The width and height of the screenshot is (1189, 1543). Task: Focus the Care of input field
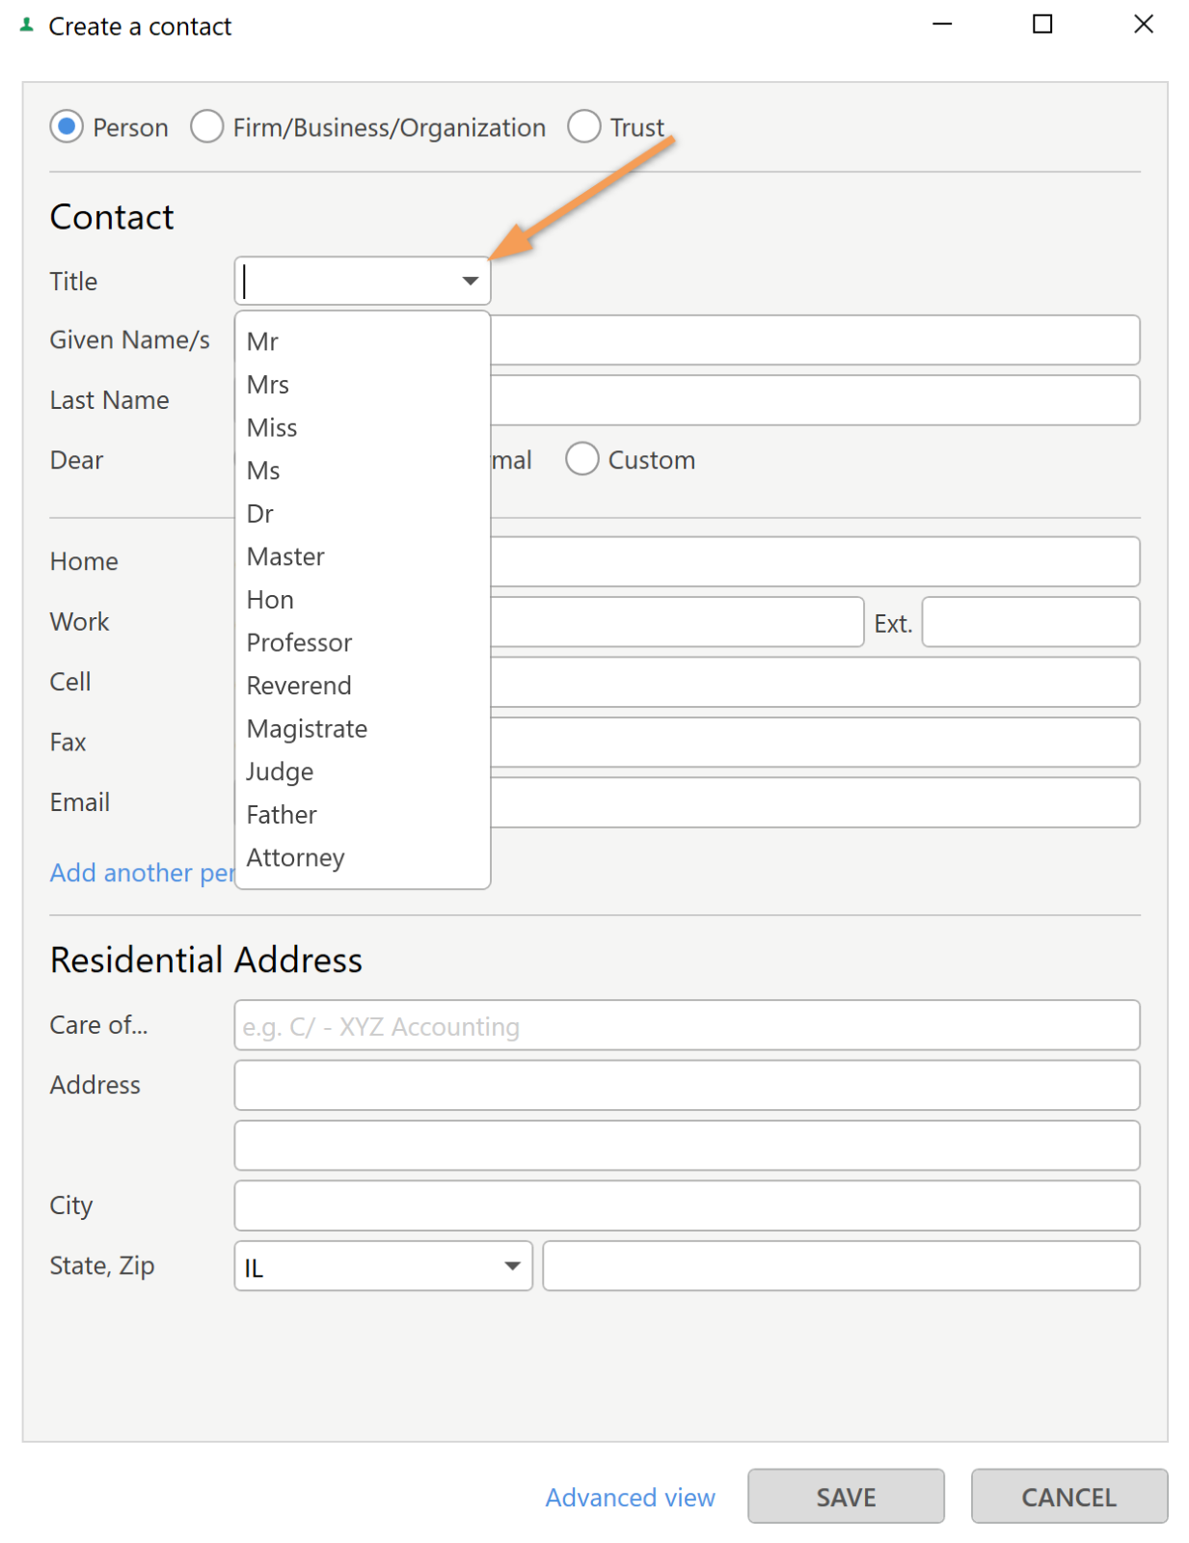(x=687, y=1025)
